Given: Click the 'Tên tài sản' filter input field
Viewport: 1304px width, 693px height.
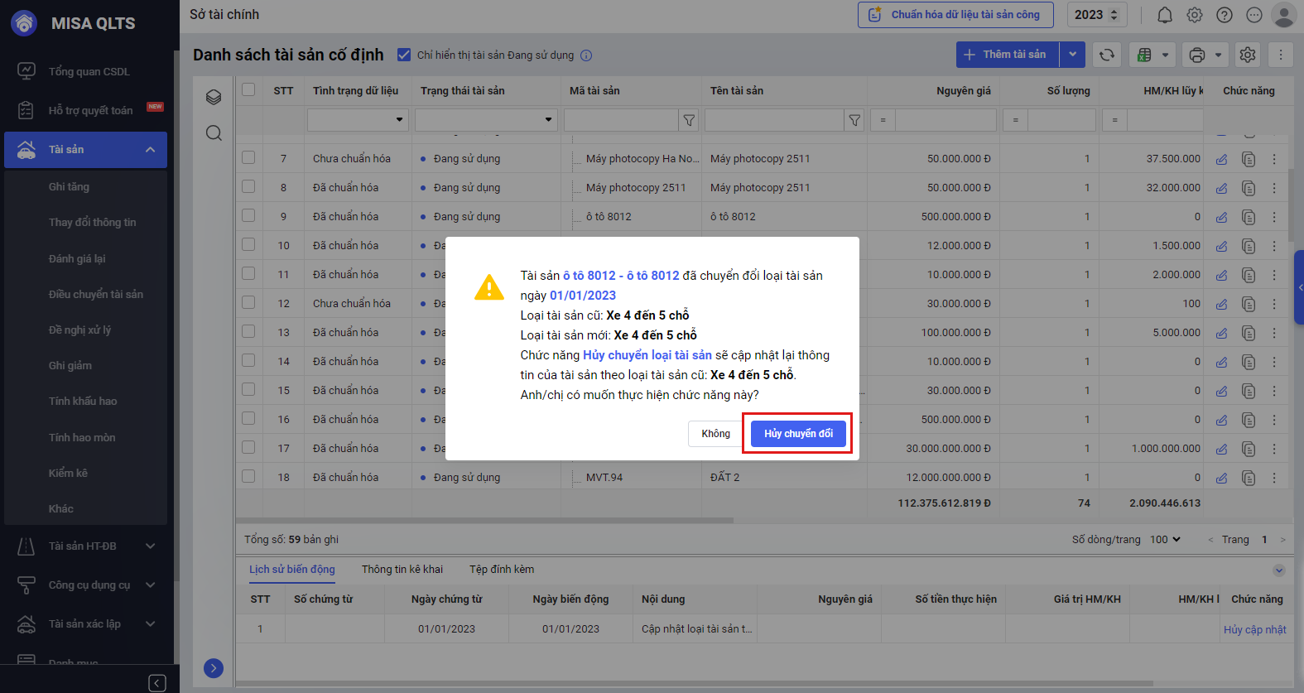Looking at the screenshot, I should [x=773, y=120].
